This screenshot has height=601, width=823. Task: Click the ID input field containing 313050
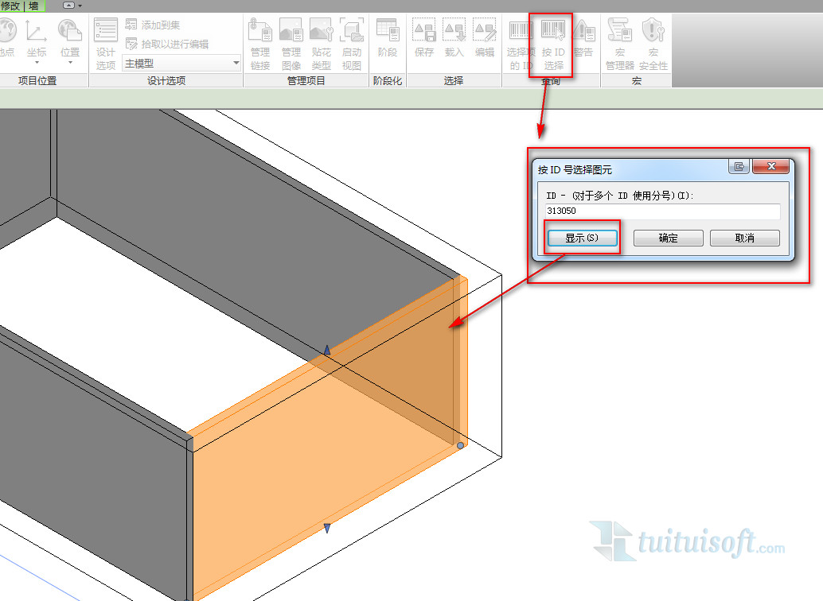pyautogui.click(x=662, y=211)
